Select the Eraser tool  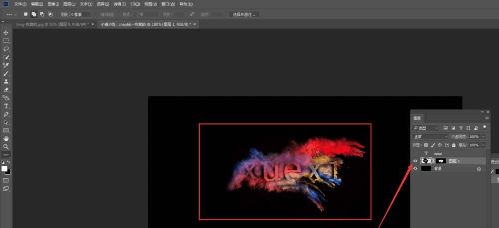point(6,90)
